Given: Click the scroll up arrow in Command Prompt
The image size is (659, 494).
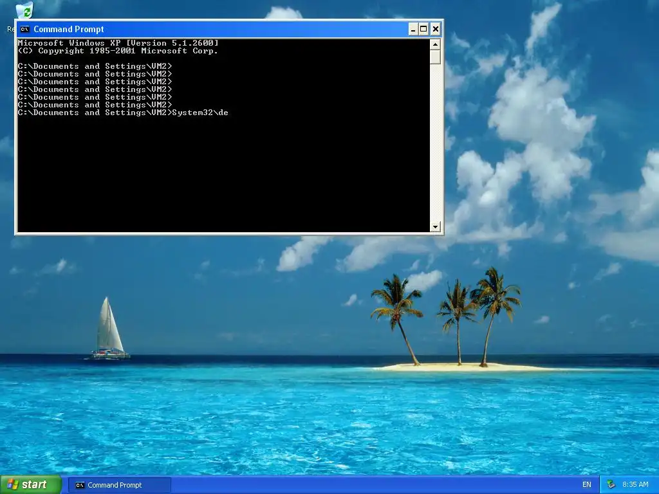Looking at the screenshot, I should pos(435,44).
